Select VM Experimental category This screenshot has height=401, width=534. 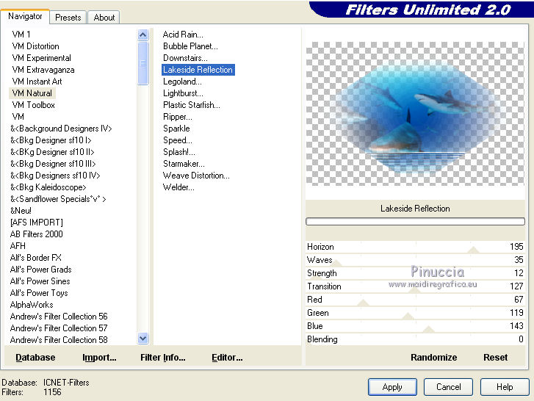click(42, 58)
